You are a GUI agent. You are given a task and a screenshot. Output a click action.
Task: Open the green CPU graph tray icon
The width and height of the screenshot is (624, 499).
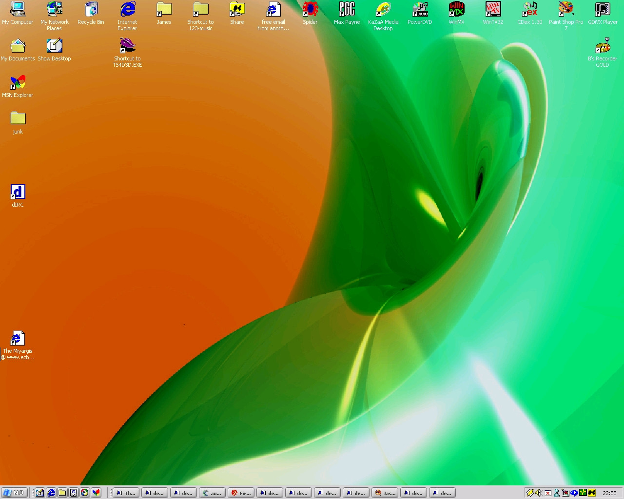[583, 493]
